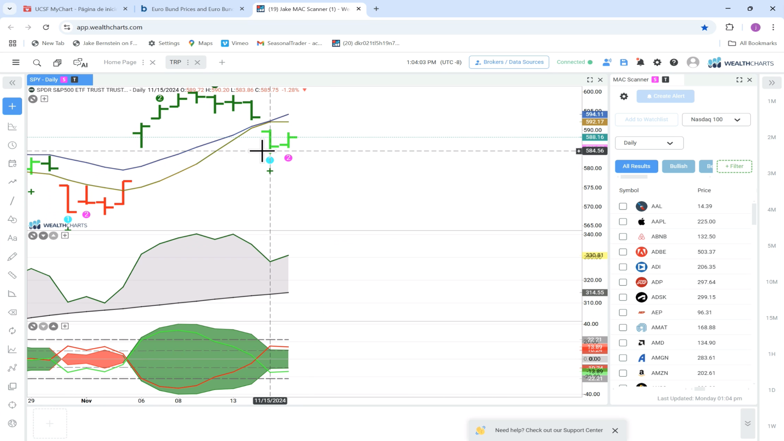Open the alerts bell icon
The width and height of the screenshot is (784, 441).
[640, 62]
